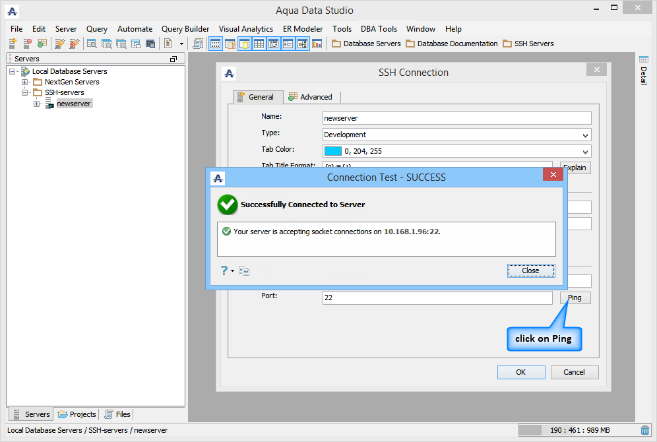Viewport: 657px width, 442px height.
Task: Click the cyan Tab Color swatch
Action: [x=333, y=151]
